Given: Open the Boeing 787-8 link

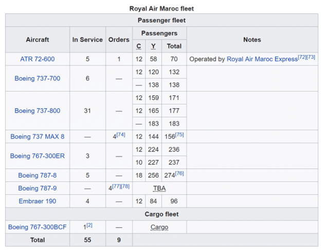Looking at the screenshot, I should click(x=38, y=175).
